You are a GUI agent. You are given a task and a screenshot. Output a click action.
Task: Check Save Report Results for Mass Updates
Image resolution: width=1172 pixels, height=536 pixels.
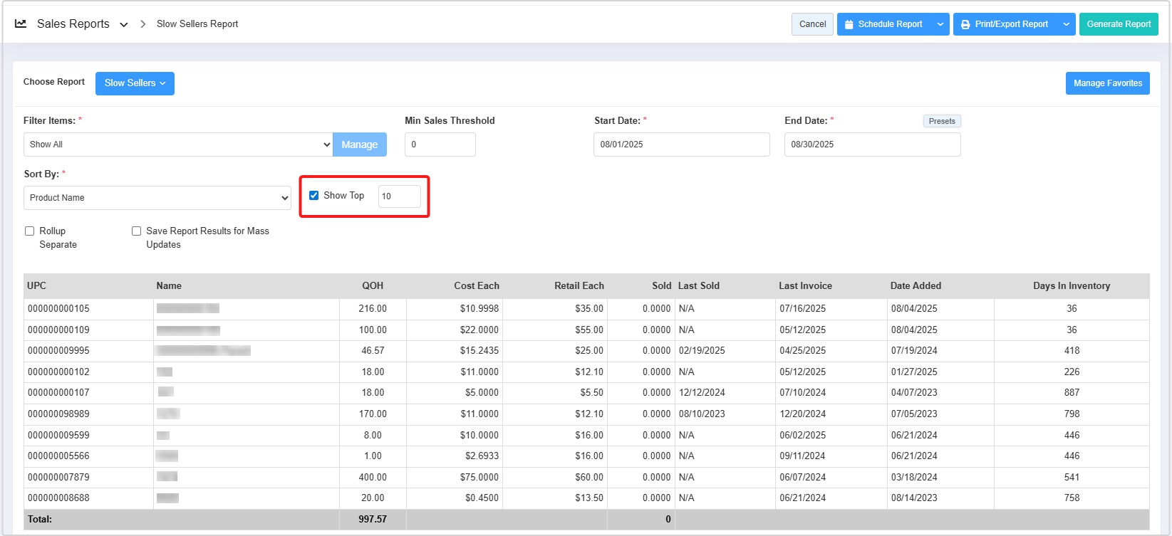point(137,231)
